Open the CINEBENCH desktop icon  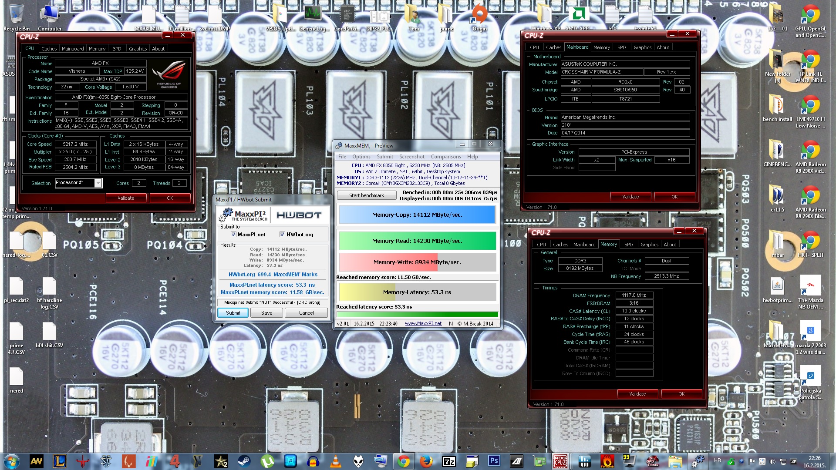[x=777, y=153]
